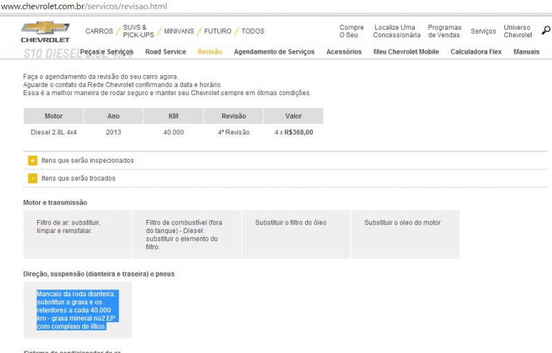This screenshot has width=552, height=353.
Task: Open 'Meu Chevrolet Mobile' tab
Action: [x=406, y=52]
